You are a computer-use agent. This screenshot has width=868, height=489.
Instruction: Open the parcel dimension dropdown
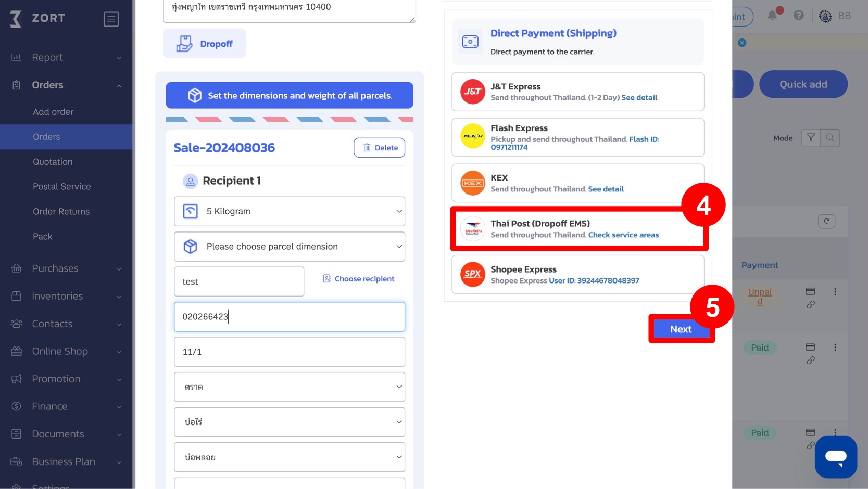[290, 247]
